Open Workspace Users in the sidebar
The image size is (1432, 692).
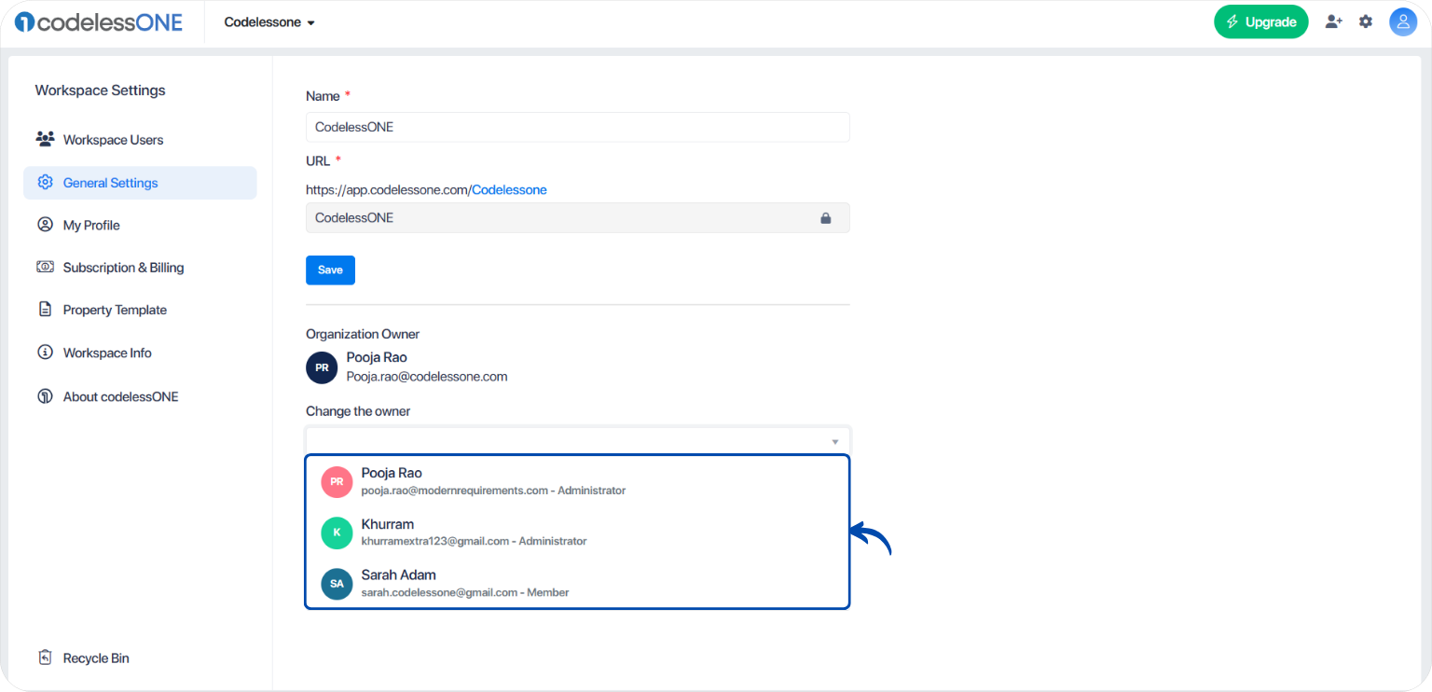(140, 140)
